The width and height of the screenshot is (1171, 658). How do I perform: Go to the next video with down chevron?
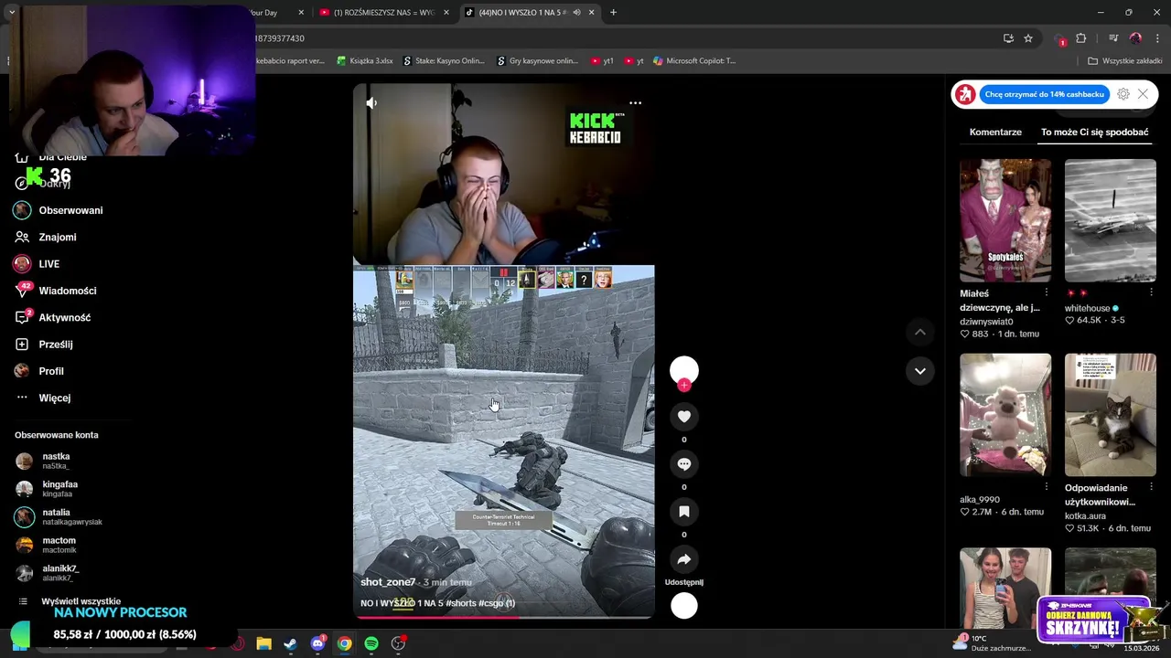[920, 371]
